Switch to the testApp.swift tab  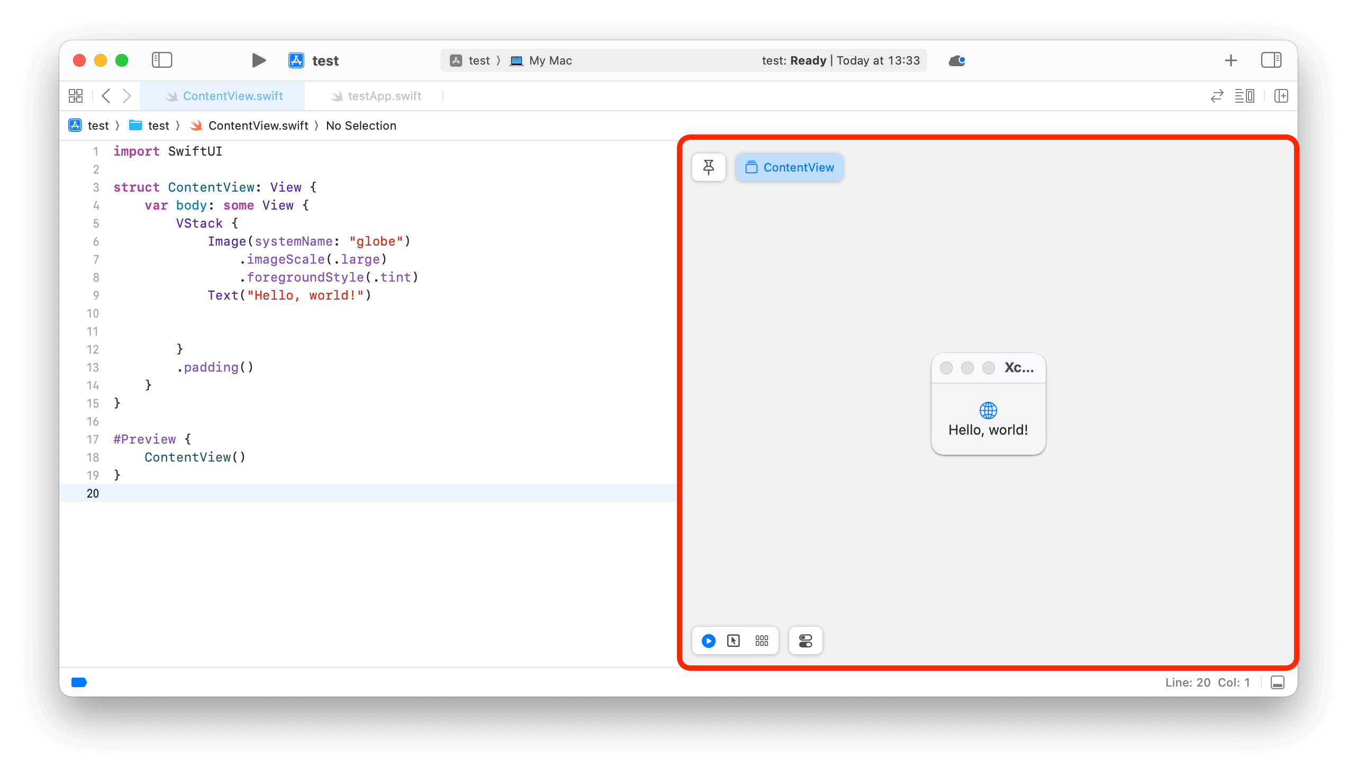(x=376, y=96)
